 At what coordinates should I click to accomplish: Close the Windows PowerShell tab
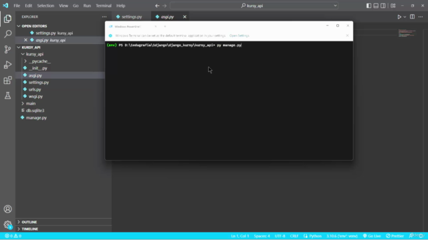coord(156,27)
